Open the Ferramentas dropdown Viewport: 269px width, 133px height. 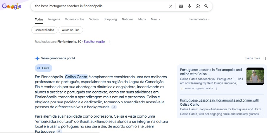(x=199, y=19)
